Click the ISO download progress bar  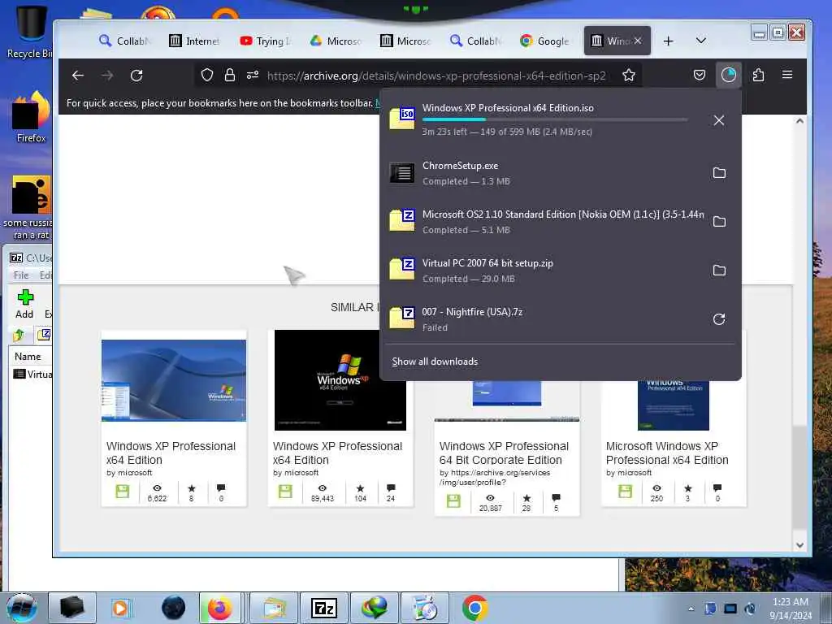coord(554,120)
